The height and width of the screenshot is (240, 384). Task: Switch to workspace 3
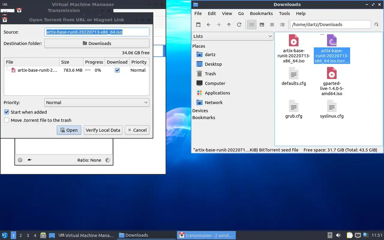click(28, 235)
